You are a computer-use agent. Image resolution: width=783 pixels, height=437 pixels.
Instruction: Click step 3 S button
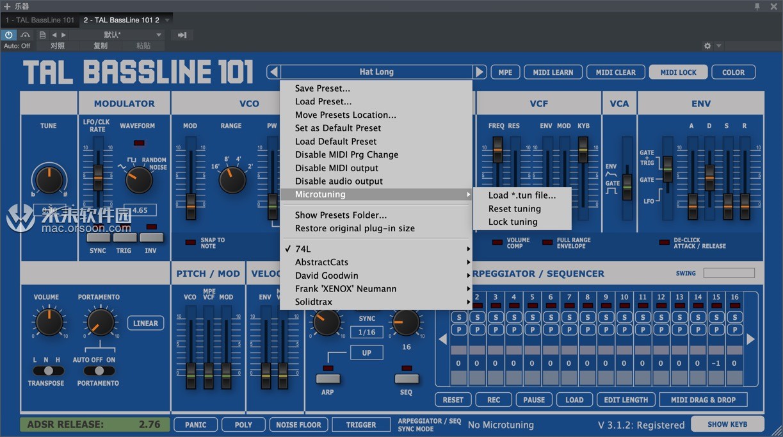click(496, 317)
